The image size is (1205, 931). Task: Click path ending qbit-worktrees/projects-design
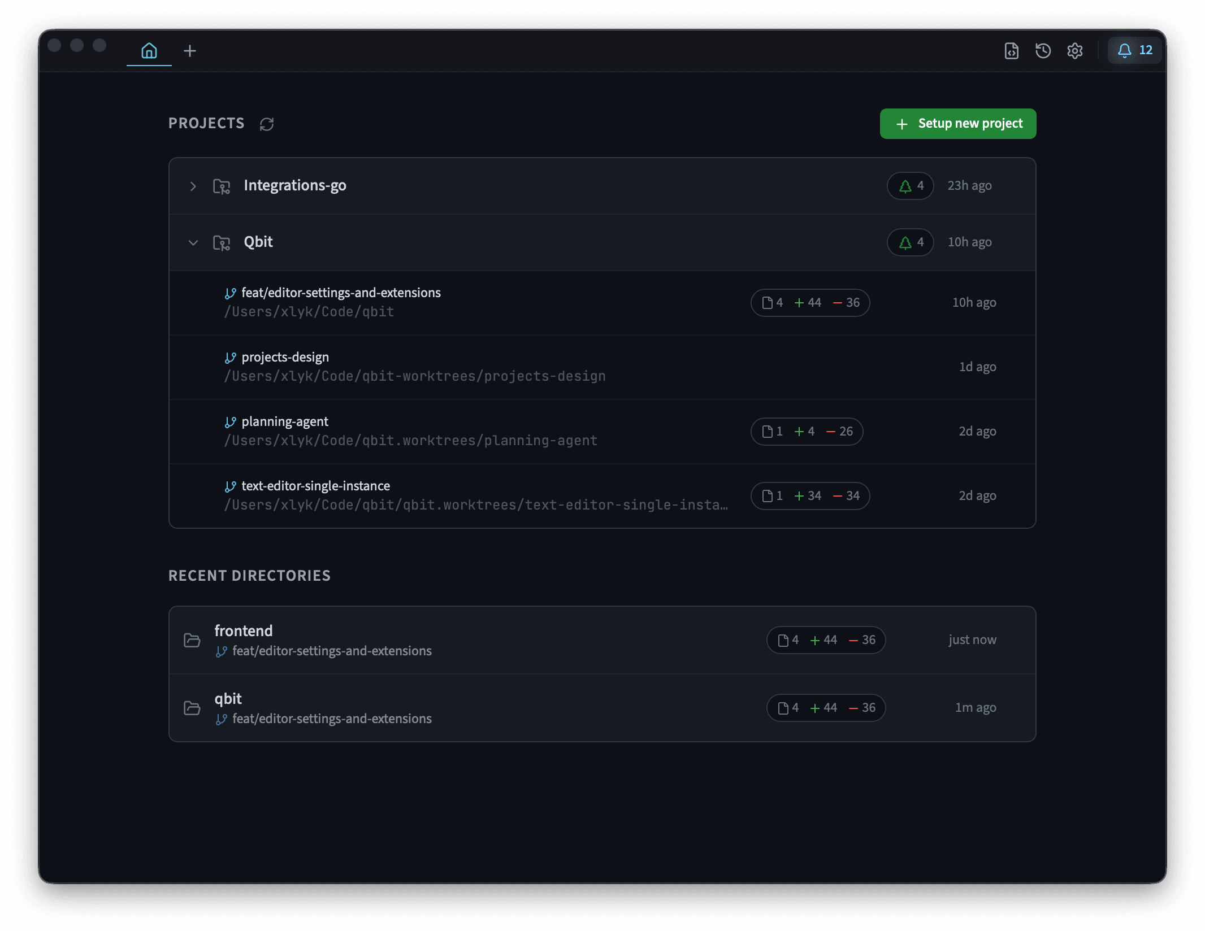[415, 376]
